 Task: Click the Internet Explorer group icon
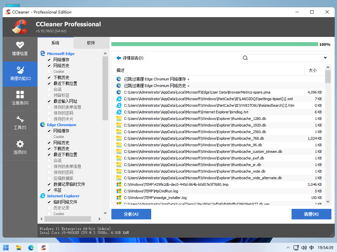(42, 196)
